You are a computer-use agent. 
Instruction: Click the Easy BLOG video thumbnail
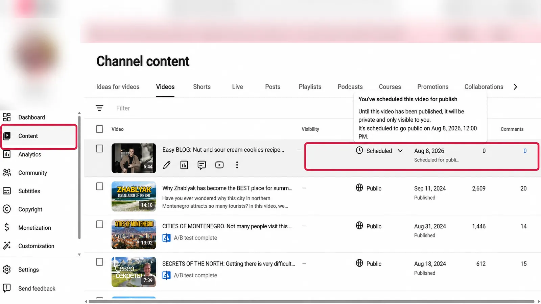[x=134, y=158]
